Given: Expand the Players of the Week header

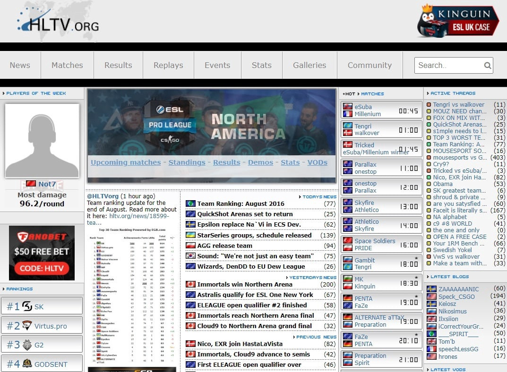Looking at the screenshot, I should tap(36, 93).
